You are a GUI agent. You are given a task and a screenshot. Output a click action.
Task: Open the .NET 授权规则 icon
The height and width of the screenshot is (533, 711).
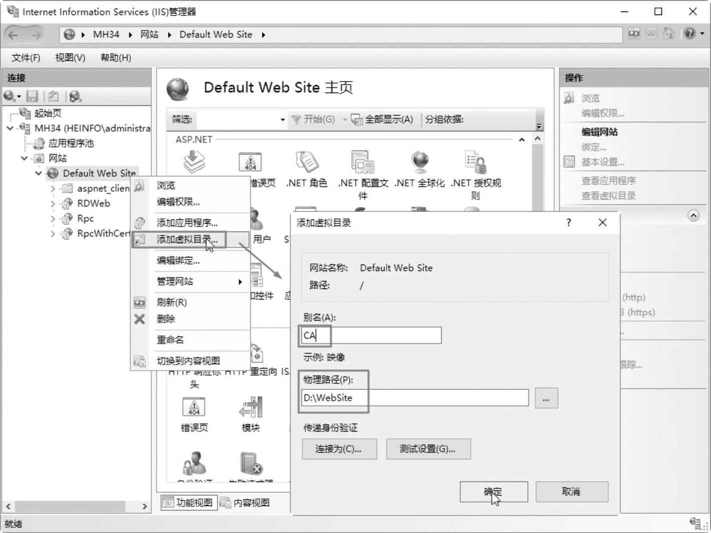476,163
